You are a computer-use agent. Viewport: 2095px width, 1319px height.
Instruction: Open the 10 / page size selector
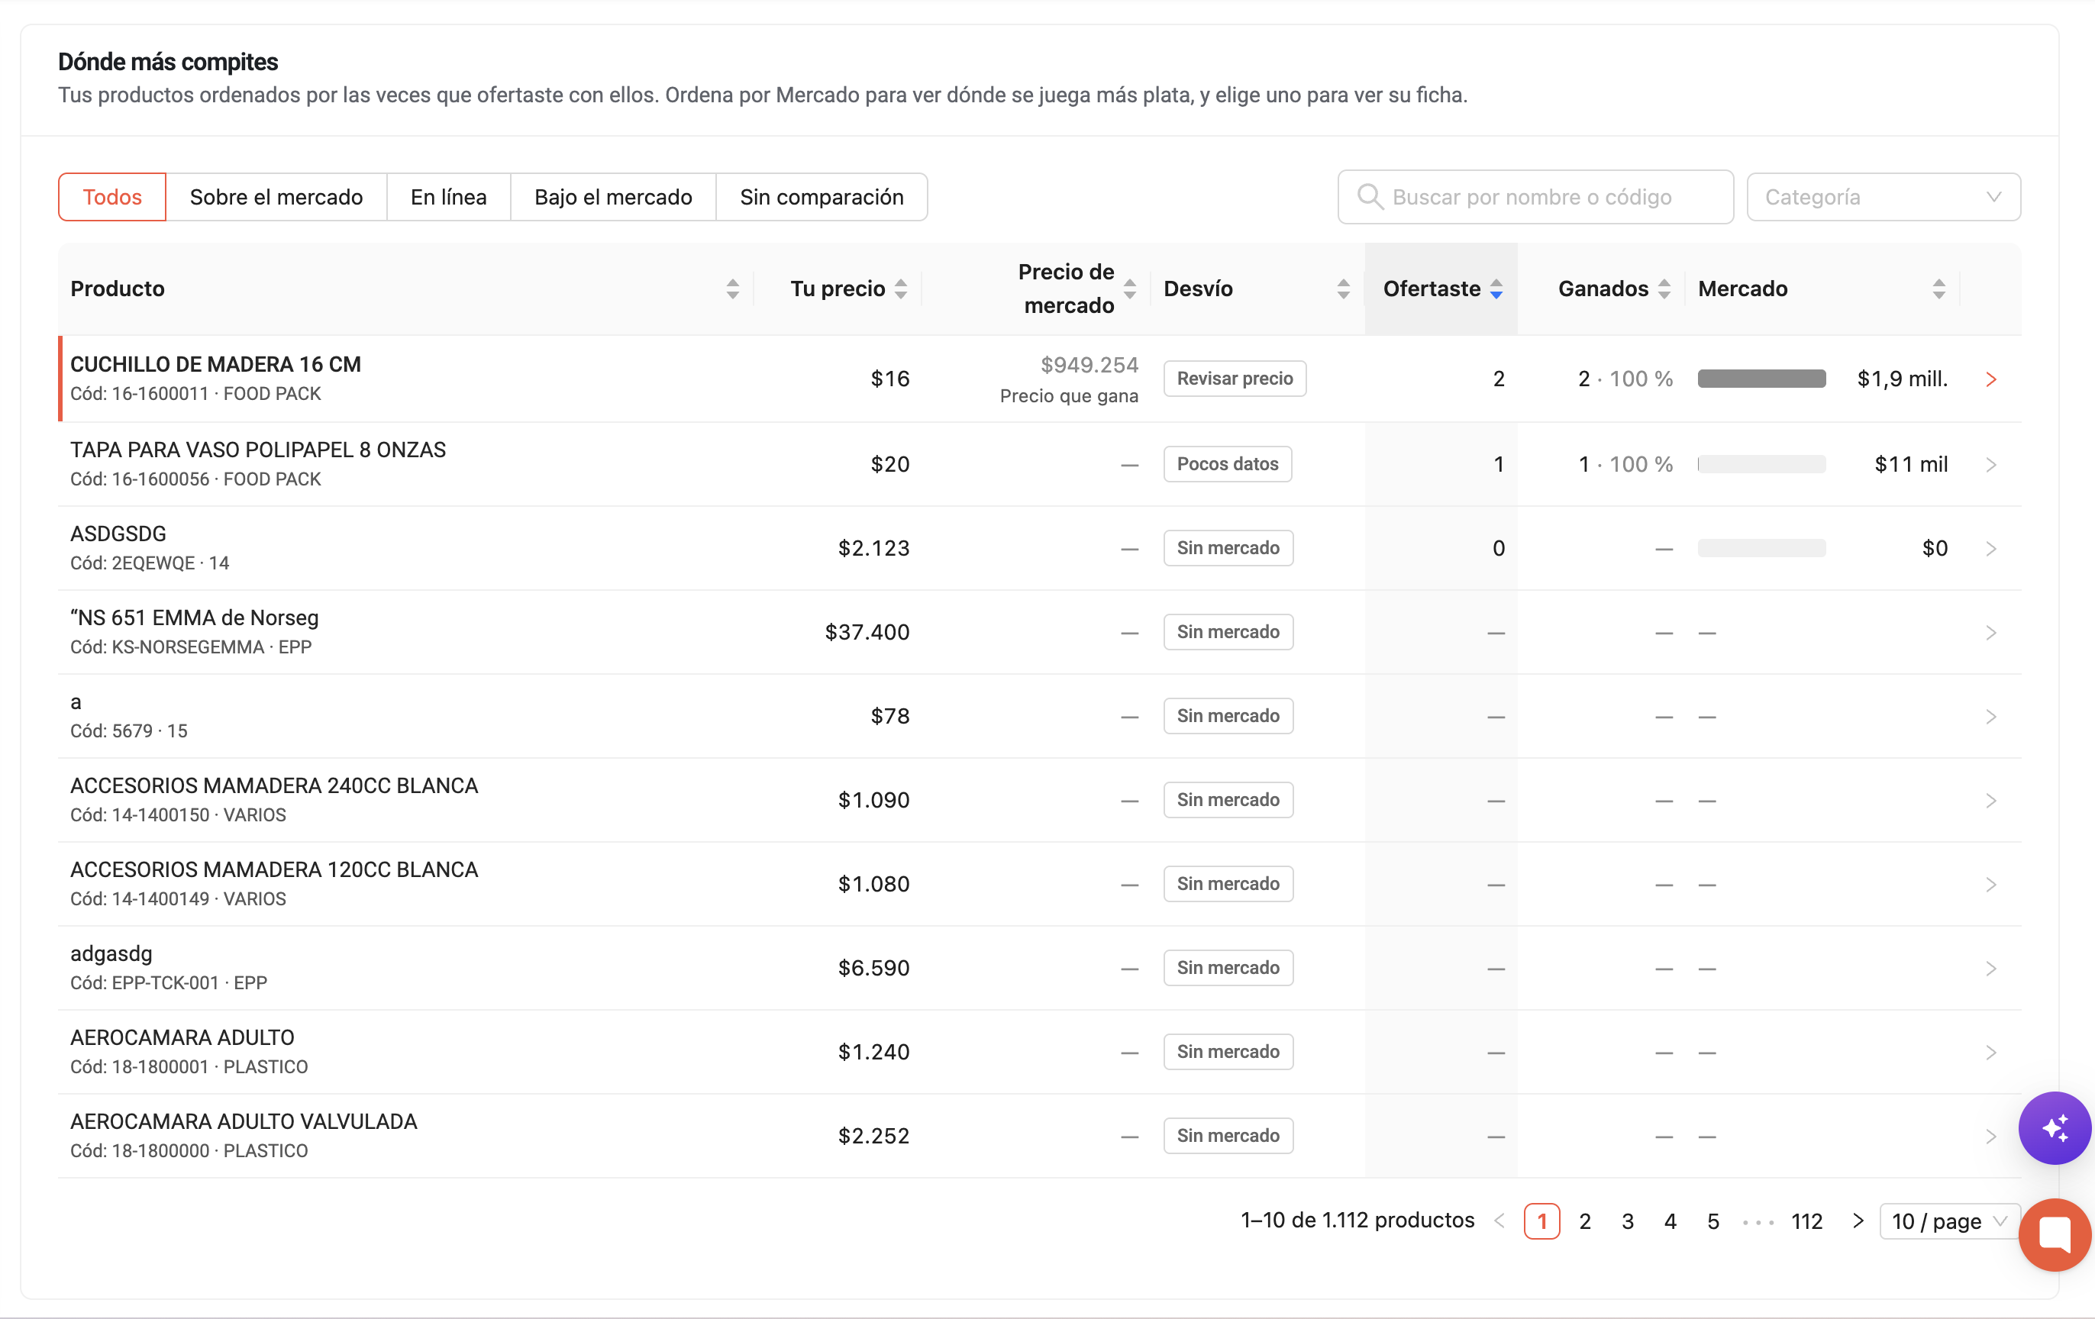point(1949,1221)
